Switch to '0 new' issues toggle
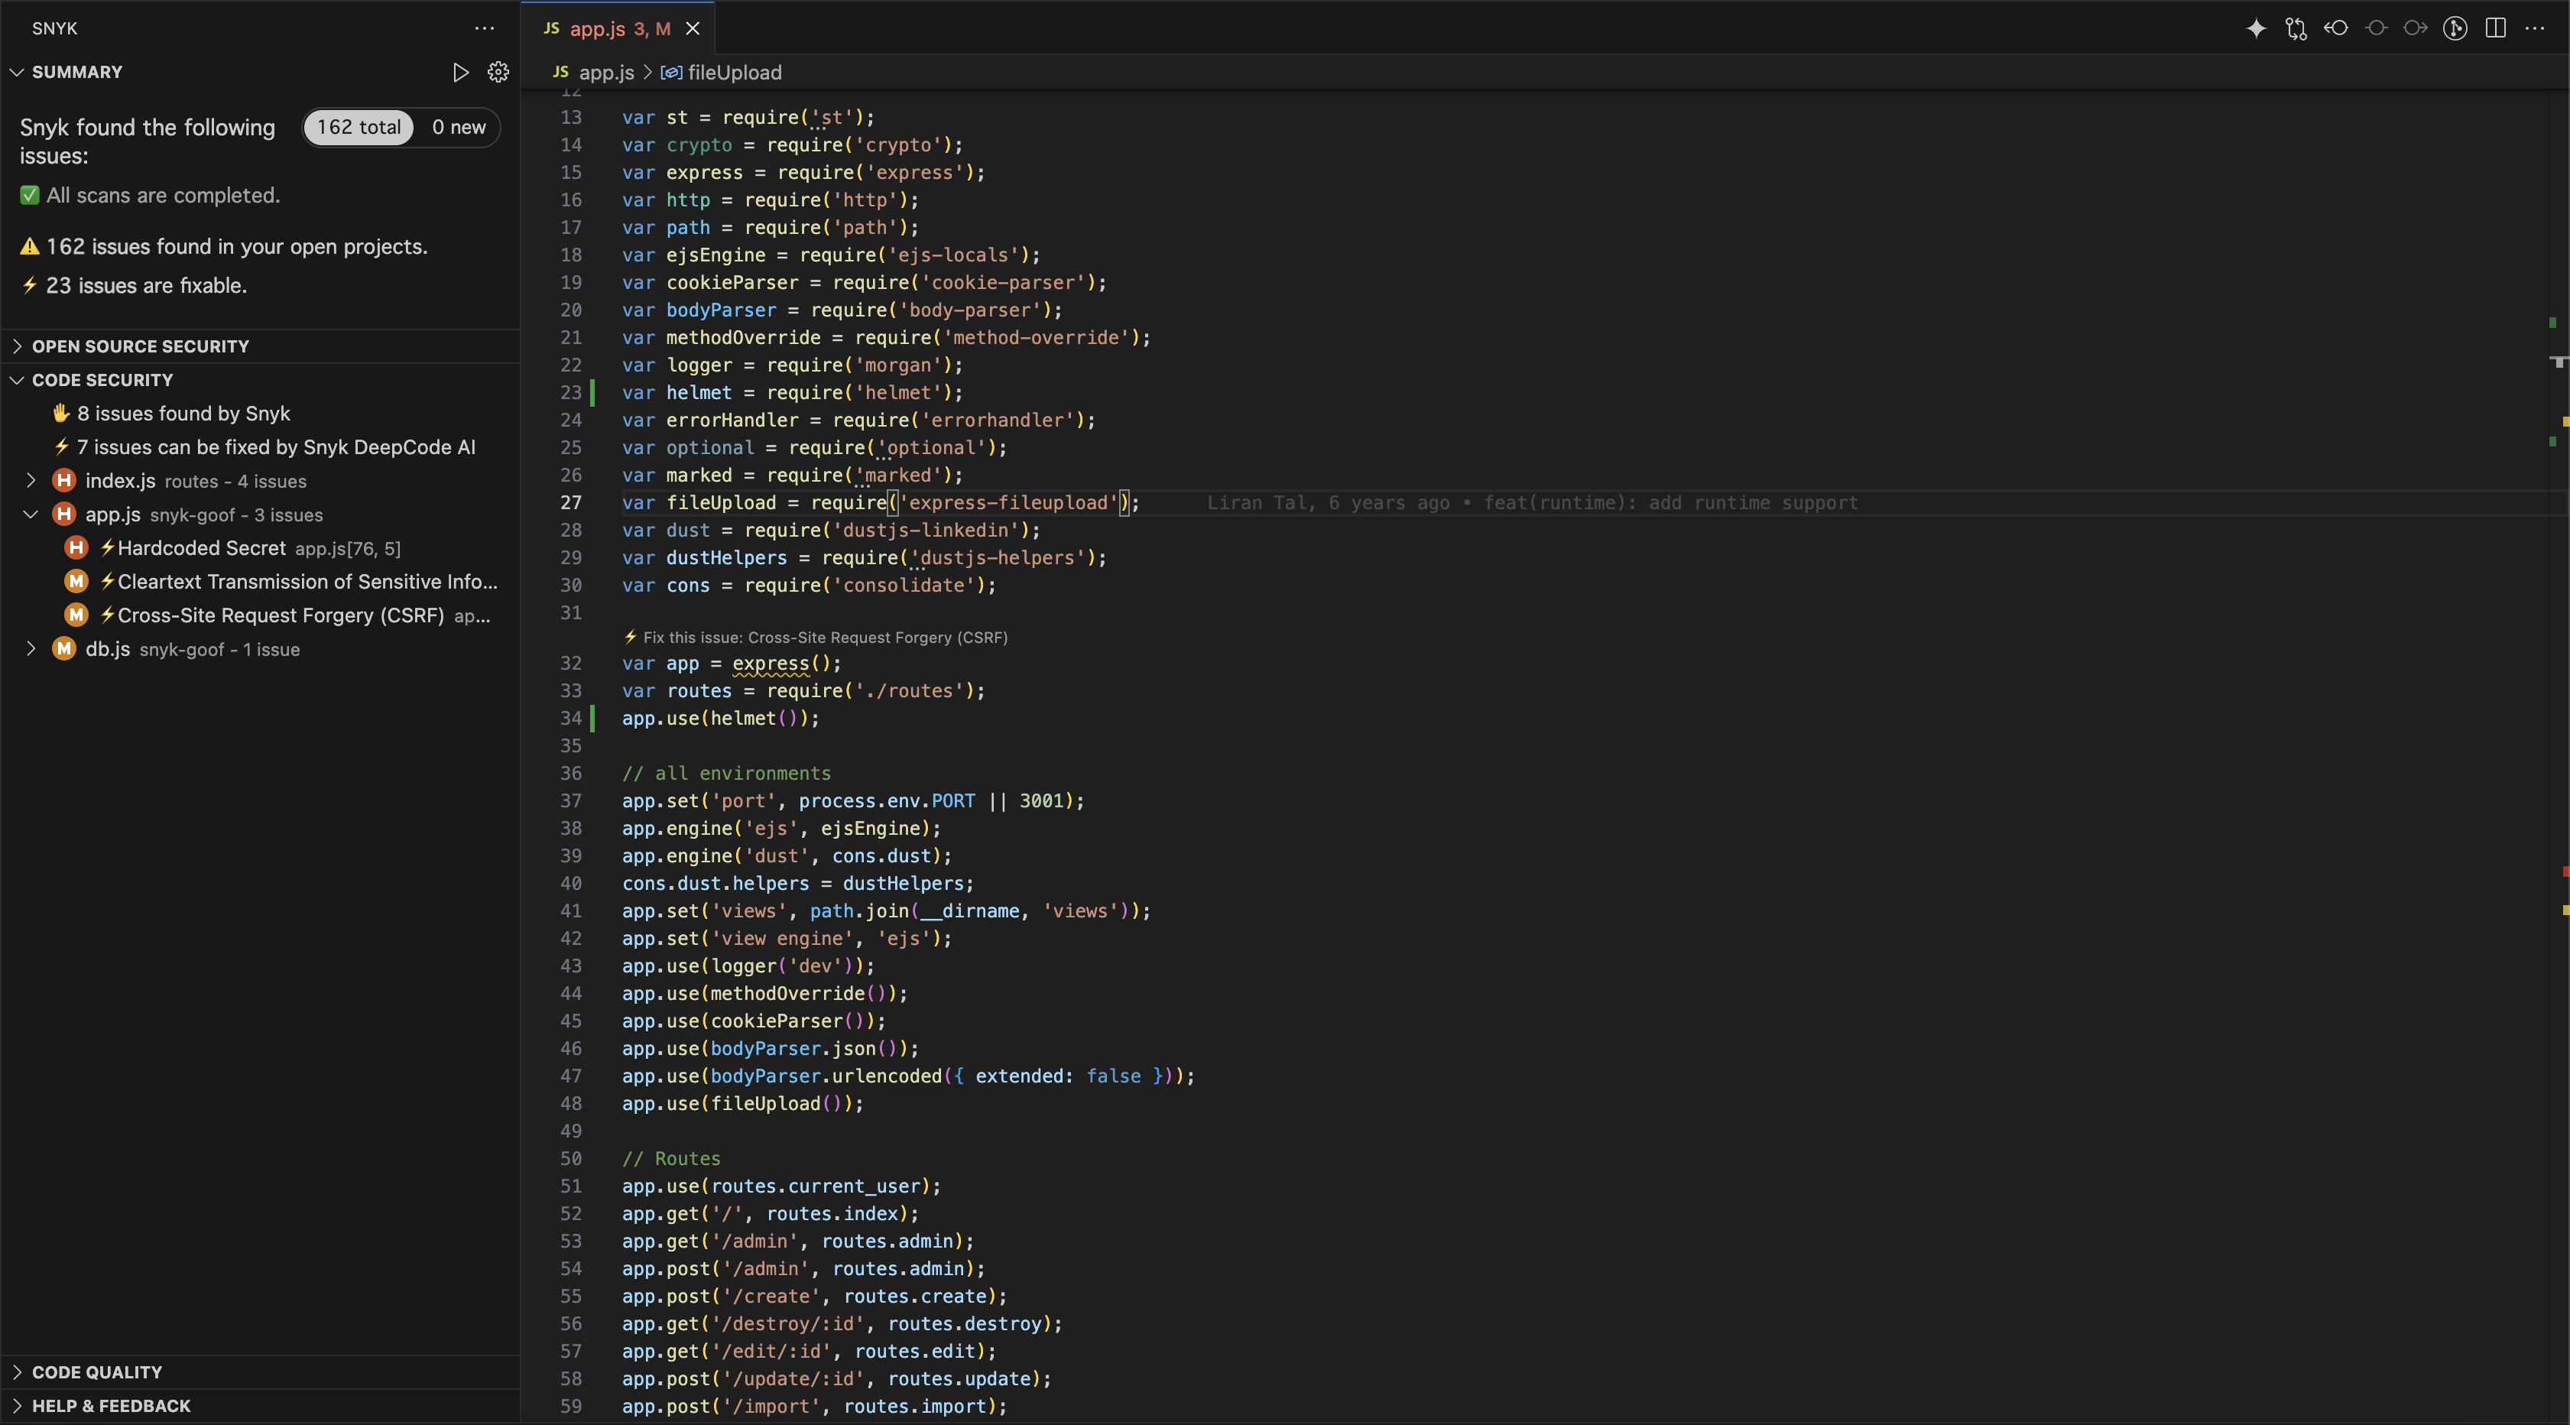The width and height of the screenshot is (2570, 1425). [x=458, y=127]
